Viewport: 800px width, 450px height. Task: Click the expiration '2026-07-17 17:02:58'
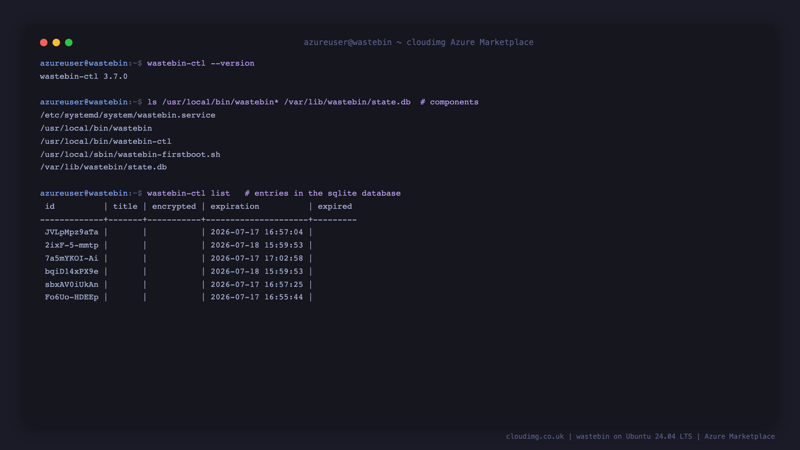click(x=257, y=258)
